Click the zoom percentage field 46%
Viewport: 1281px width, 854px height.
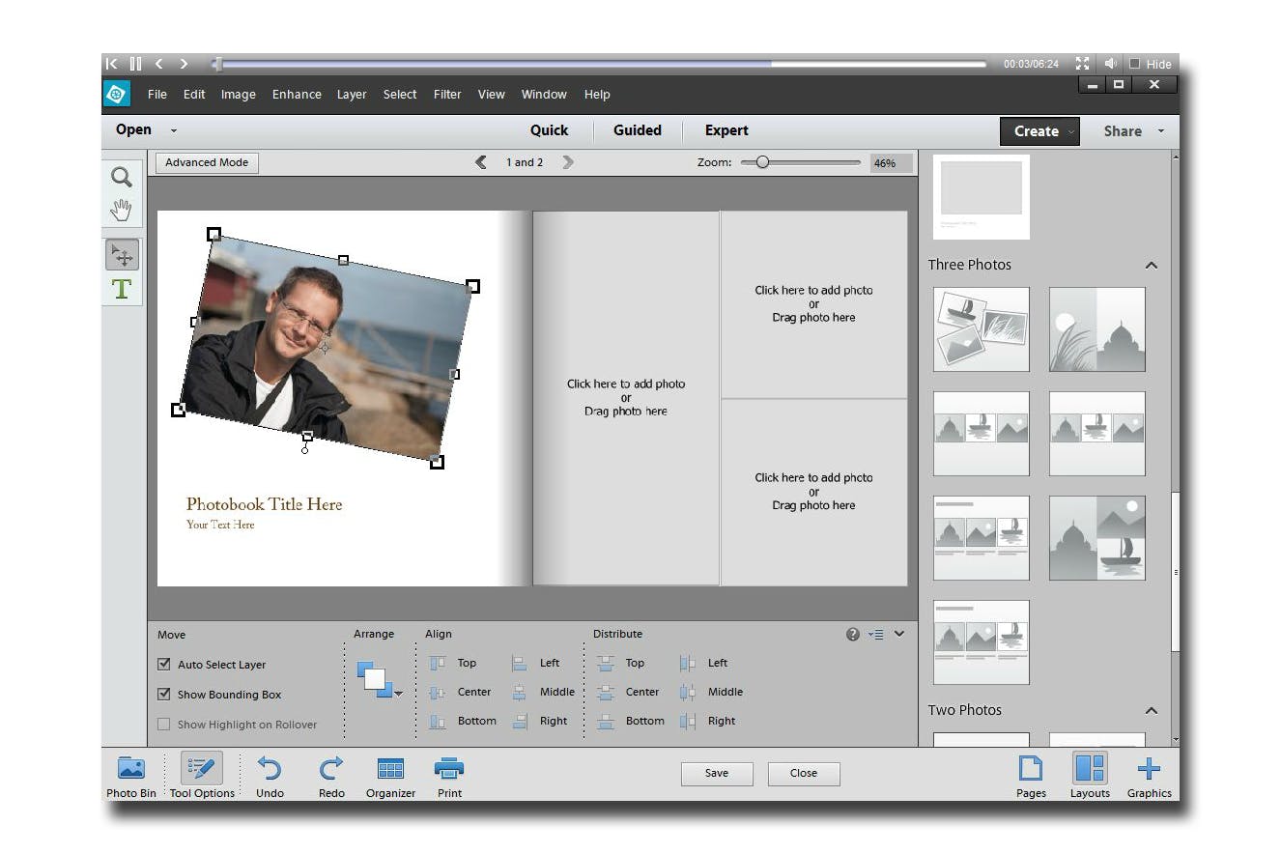891,163
